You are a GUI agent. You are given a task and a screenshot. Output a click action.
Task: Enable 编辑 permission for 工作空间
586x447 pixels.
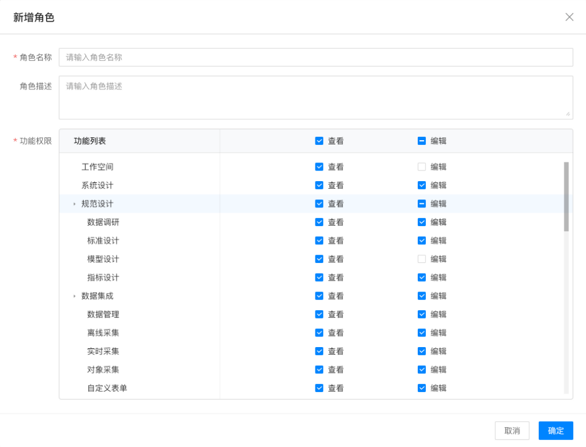(x=422, y=167)
